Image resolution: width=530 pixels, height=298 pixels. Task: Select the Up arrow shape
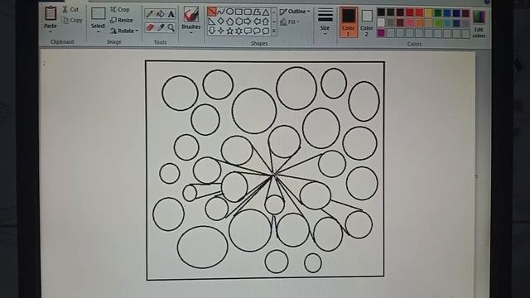coord(266,22)
